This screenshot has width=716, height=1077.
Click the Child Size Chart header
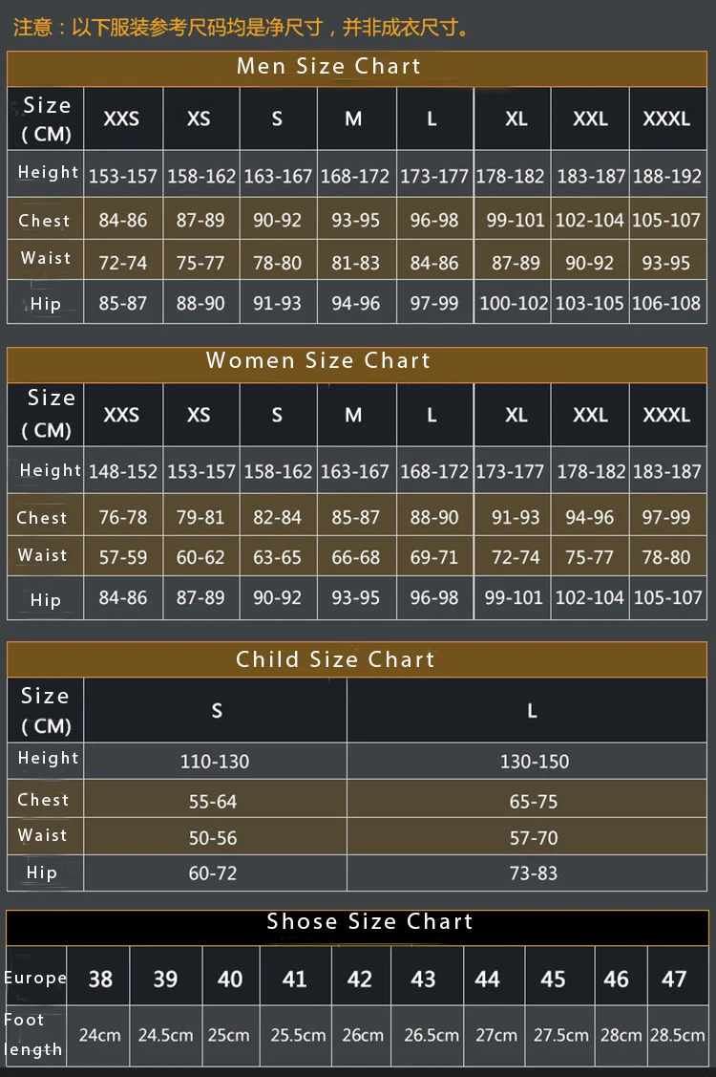coord(357,659)
